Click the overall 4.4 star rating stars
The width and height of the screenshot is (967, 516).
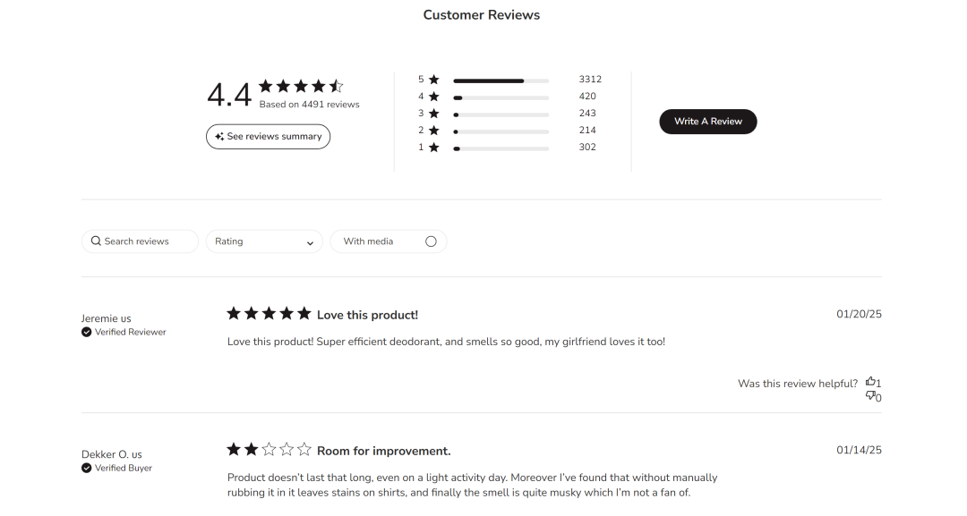(301, 87)
